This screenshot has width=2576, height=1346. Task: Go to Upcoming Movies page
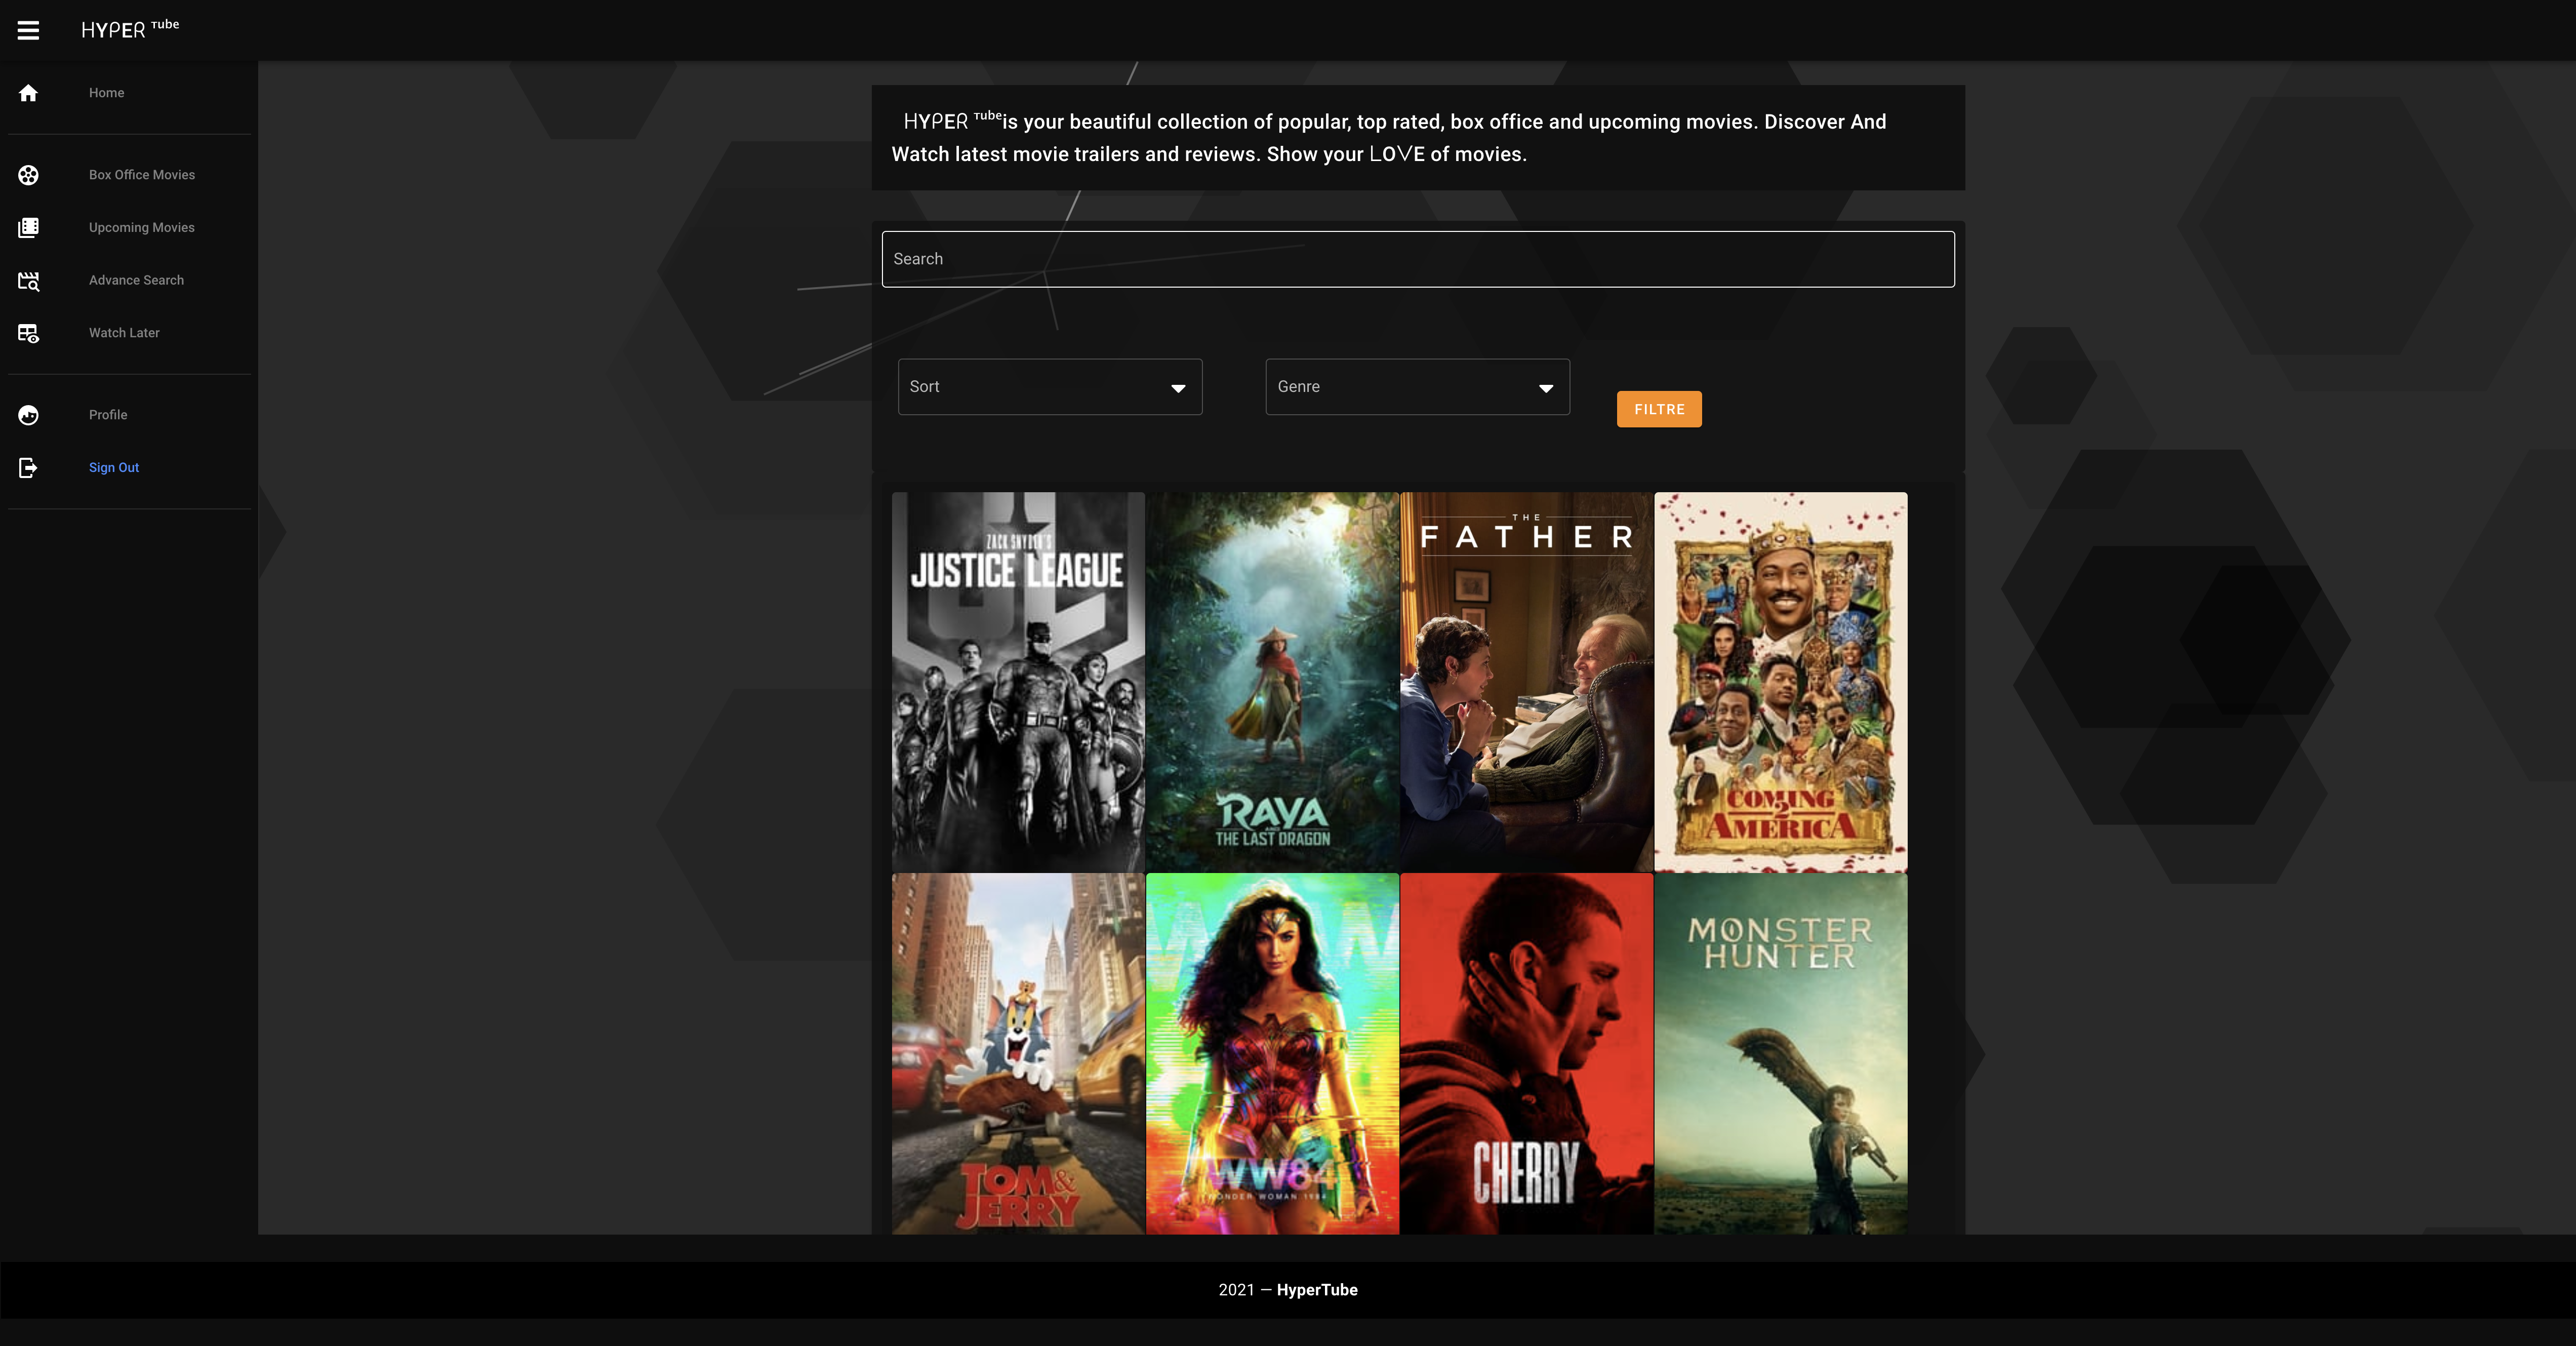click(x=142, y=228)
